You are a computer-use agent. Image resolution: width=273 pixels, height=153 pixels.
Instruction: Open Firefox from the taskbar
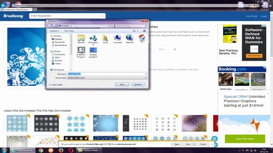pos(61,150)
